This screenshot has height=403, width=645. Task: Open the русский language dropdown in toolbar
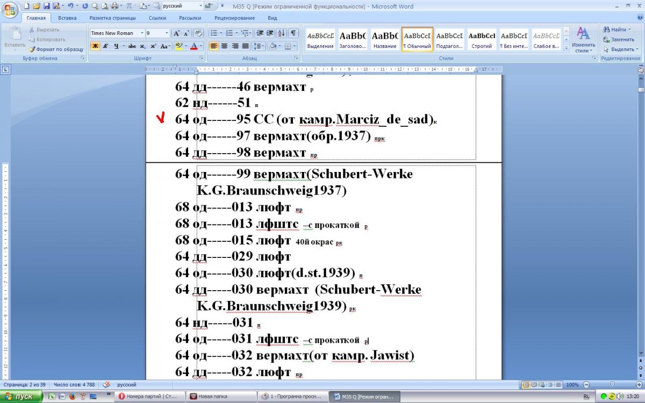[x=201, y=6]
